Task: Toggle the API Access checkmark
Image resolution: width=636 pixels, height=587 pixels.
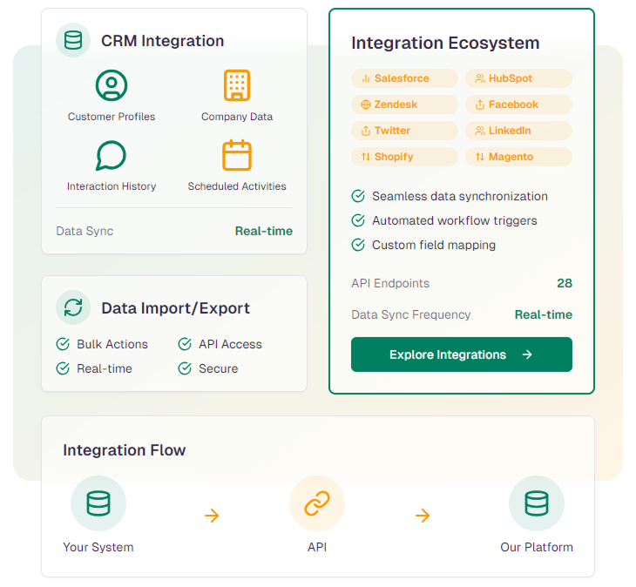Action: click(185, 344)
